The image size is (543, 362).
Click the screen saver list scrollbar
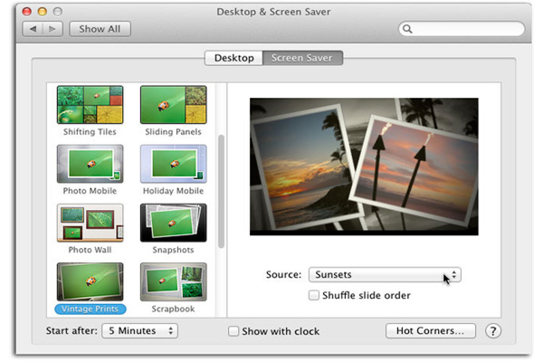tap(222, 191)
